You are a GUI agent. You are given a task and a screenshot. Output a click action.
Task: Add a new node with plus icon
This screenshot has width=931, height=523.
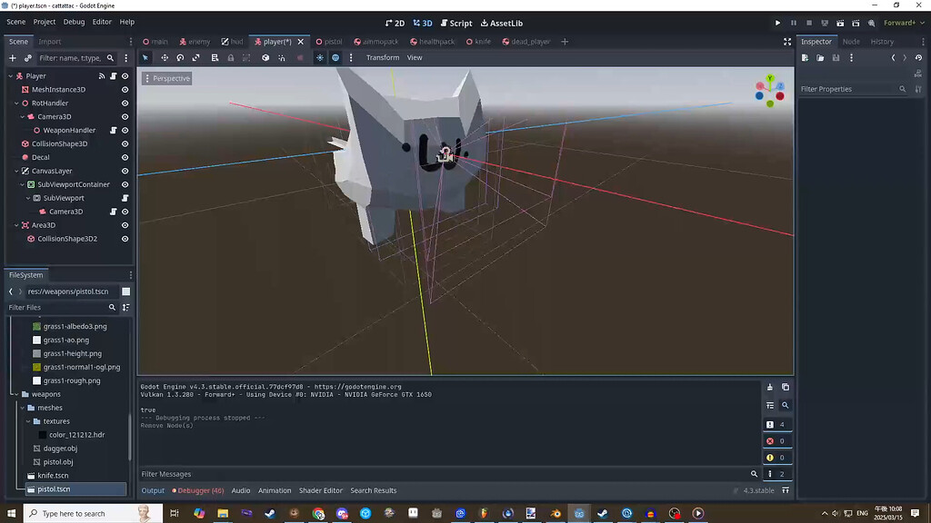click(x=13, y=58)
